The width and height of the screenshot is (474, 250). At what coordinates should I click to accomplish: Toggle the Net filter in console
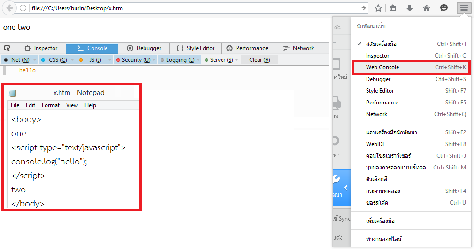(16, 60)
